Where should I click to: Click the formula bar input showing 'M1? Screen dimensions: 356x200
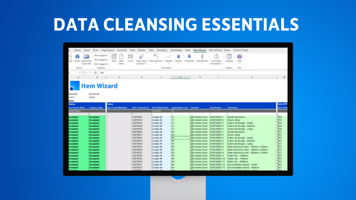pyautogui.click(x=193, y=73)
